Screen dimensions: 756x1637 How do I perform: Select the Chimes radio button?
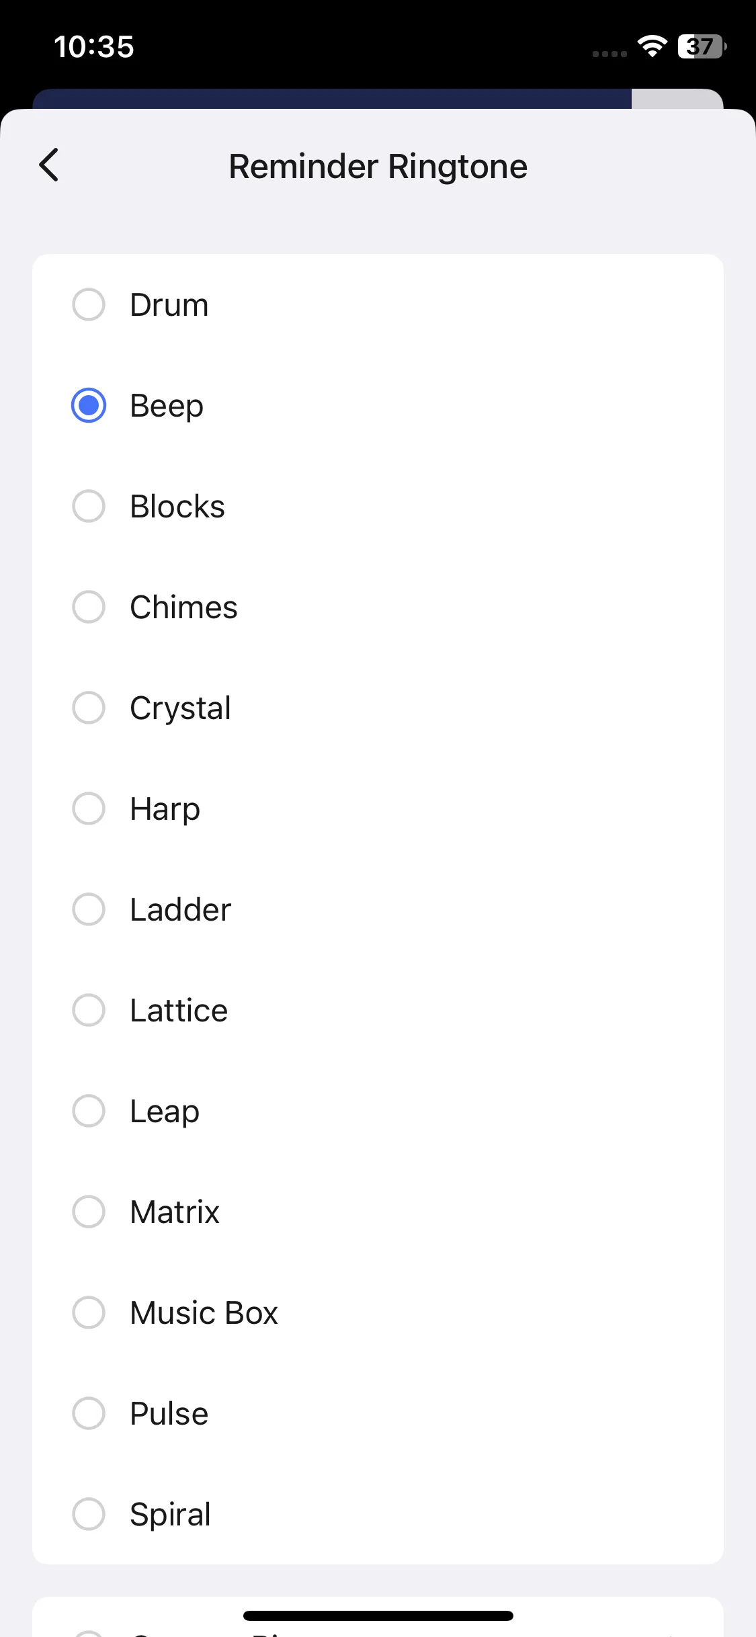pos(89,607)
